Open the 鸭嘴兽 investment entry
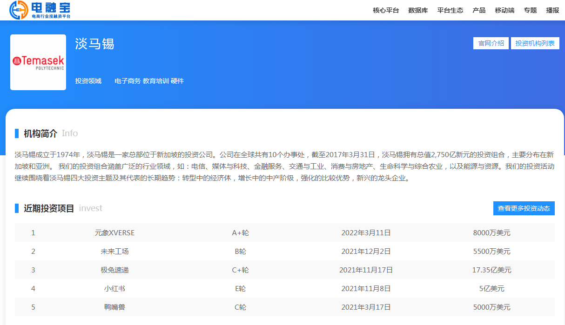 click(x=115, y=307)
